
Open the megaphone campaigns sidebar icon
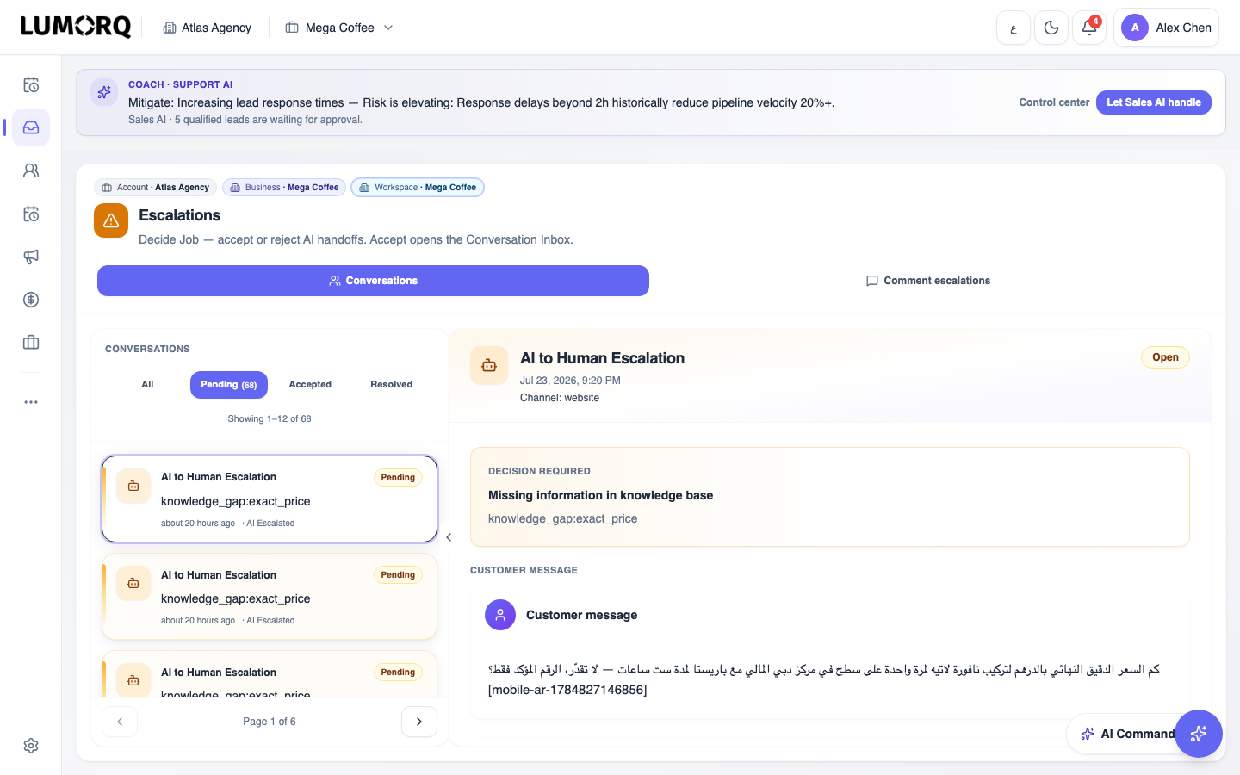(31, 257)
